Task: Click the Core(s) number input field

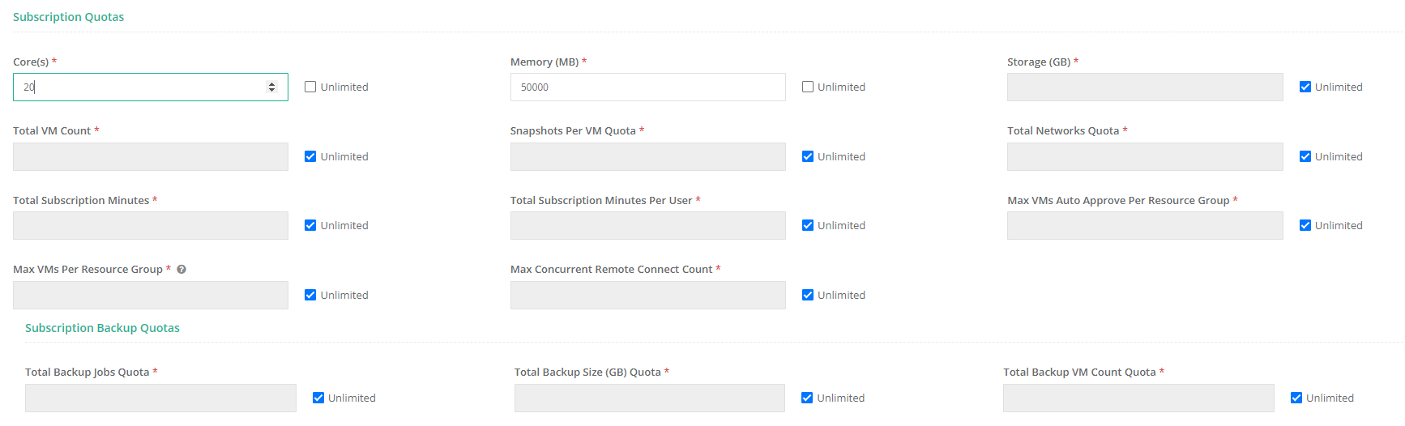Action: (x=138, y=87)
